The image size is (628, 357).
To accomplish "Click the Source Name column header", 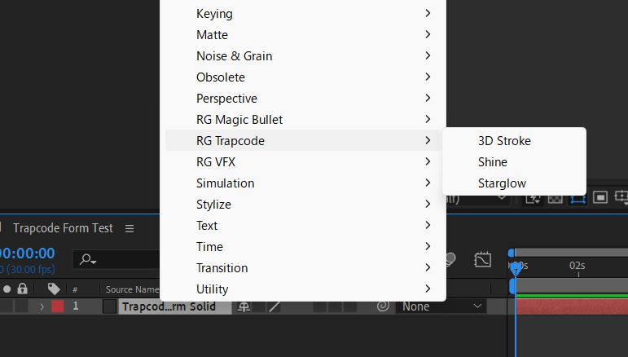I will point(132,289).
